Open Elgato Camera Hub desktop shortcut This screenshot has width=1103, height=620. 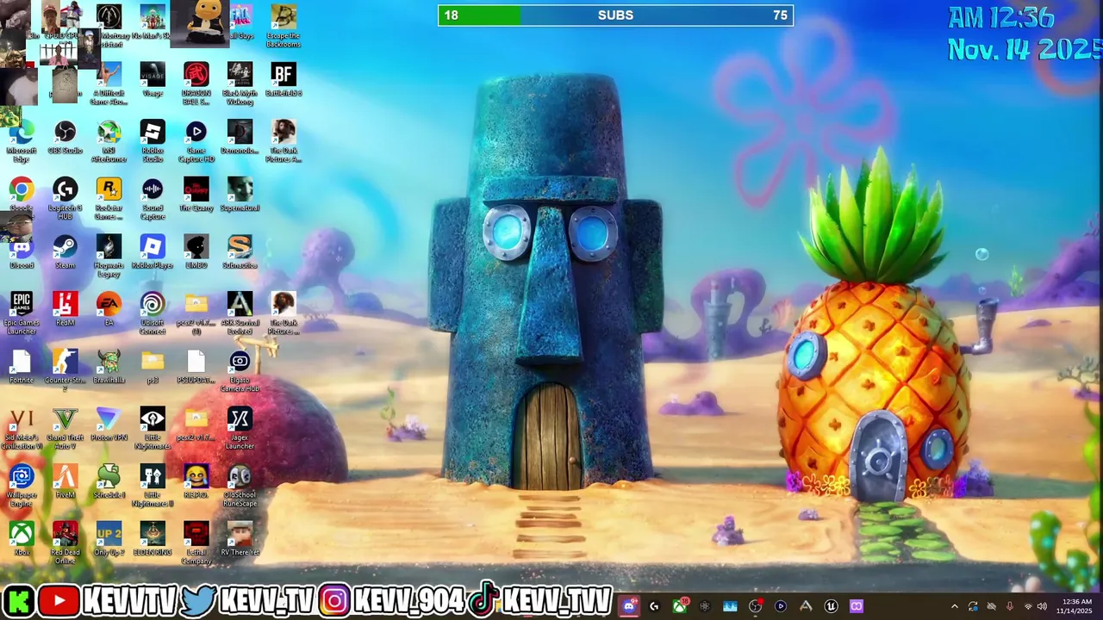coord(240,371)
